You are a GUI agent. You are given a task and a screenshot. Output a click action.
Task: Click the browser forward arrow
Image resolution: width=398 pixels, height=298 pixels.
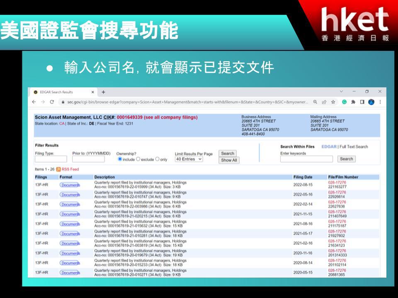point(43,102)
